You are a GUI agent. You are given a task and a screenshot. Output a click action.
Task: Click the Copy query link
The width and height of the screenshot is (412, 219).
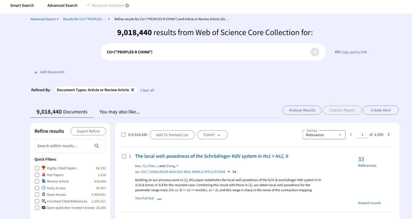[x=351, y=52]
